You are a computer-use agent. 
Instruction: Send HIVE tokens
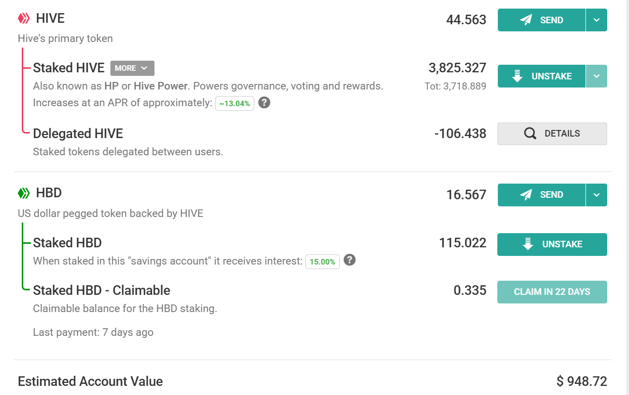[541, 20]
